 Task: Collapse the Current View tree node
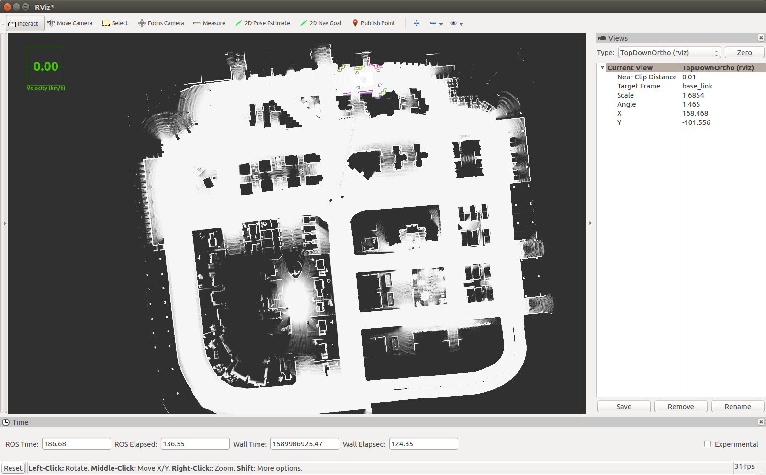point(602,68)
